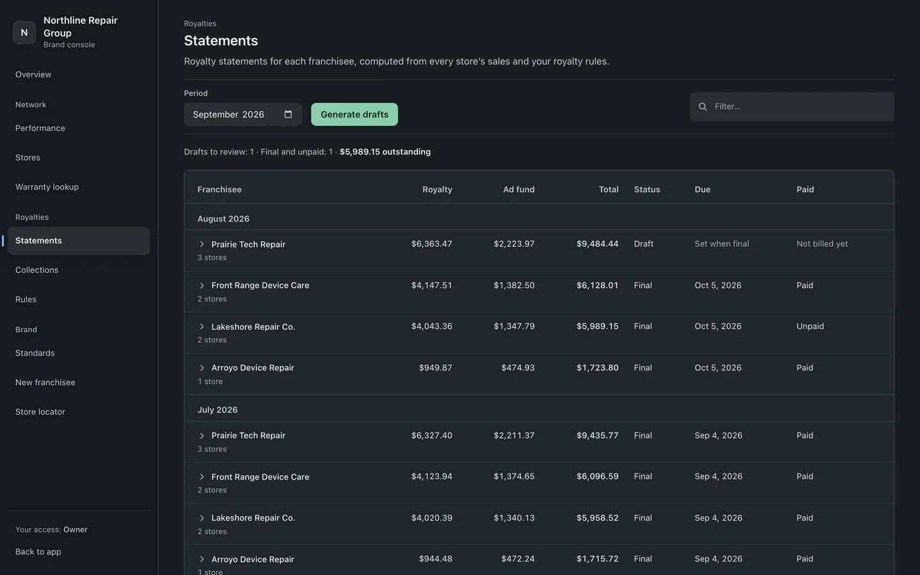The height and width of the screenshot is (575, 920).
Task: Click the July 2026 group header
Action: click(539, 410)
